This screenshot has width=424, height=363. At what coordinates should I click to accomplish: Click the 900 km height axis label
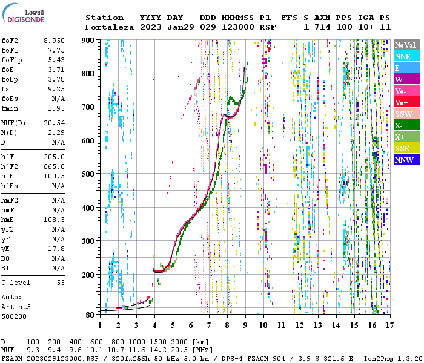[88, 41]
